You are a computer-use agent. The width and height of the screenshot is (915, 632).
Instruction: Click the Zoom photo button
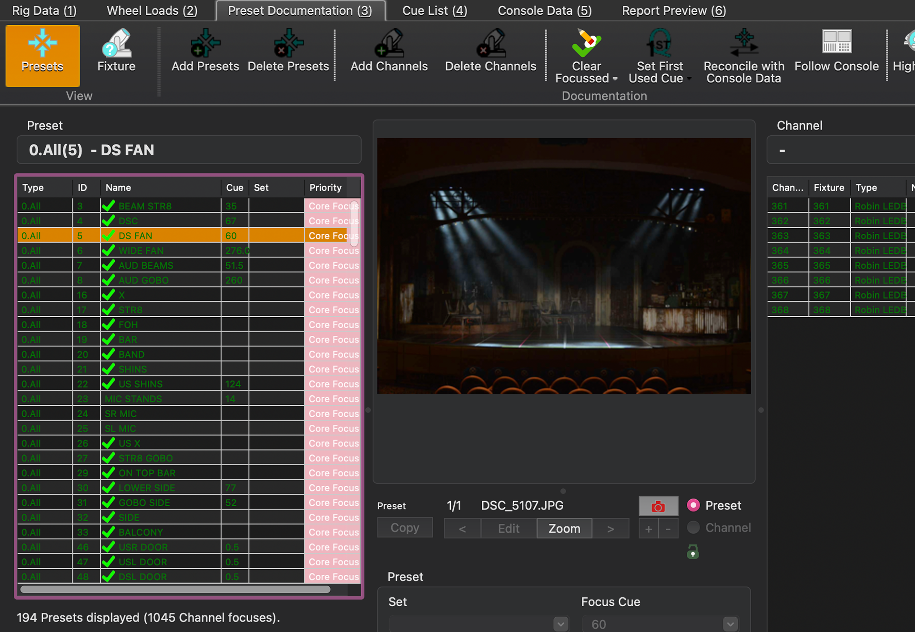pos(564,529)
